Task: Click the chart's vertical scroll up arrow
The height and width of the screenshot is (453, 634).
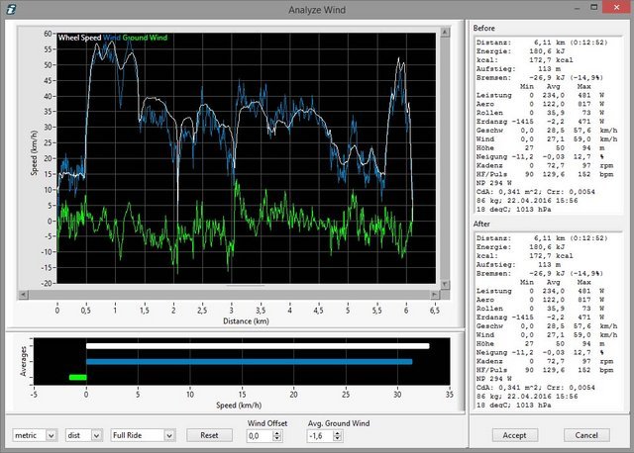Action: [x=445, y=32]
